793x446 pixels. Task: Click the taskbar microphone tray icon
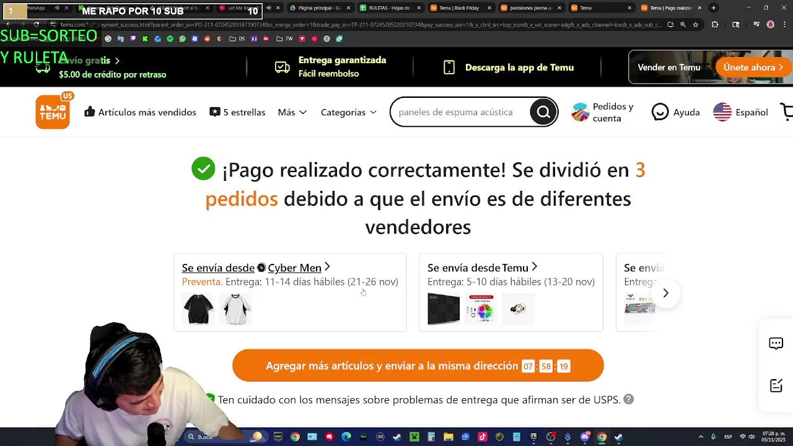(713, 437)
